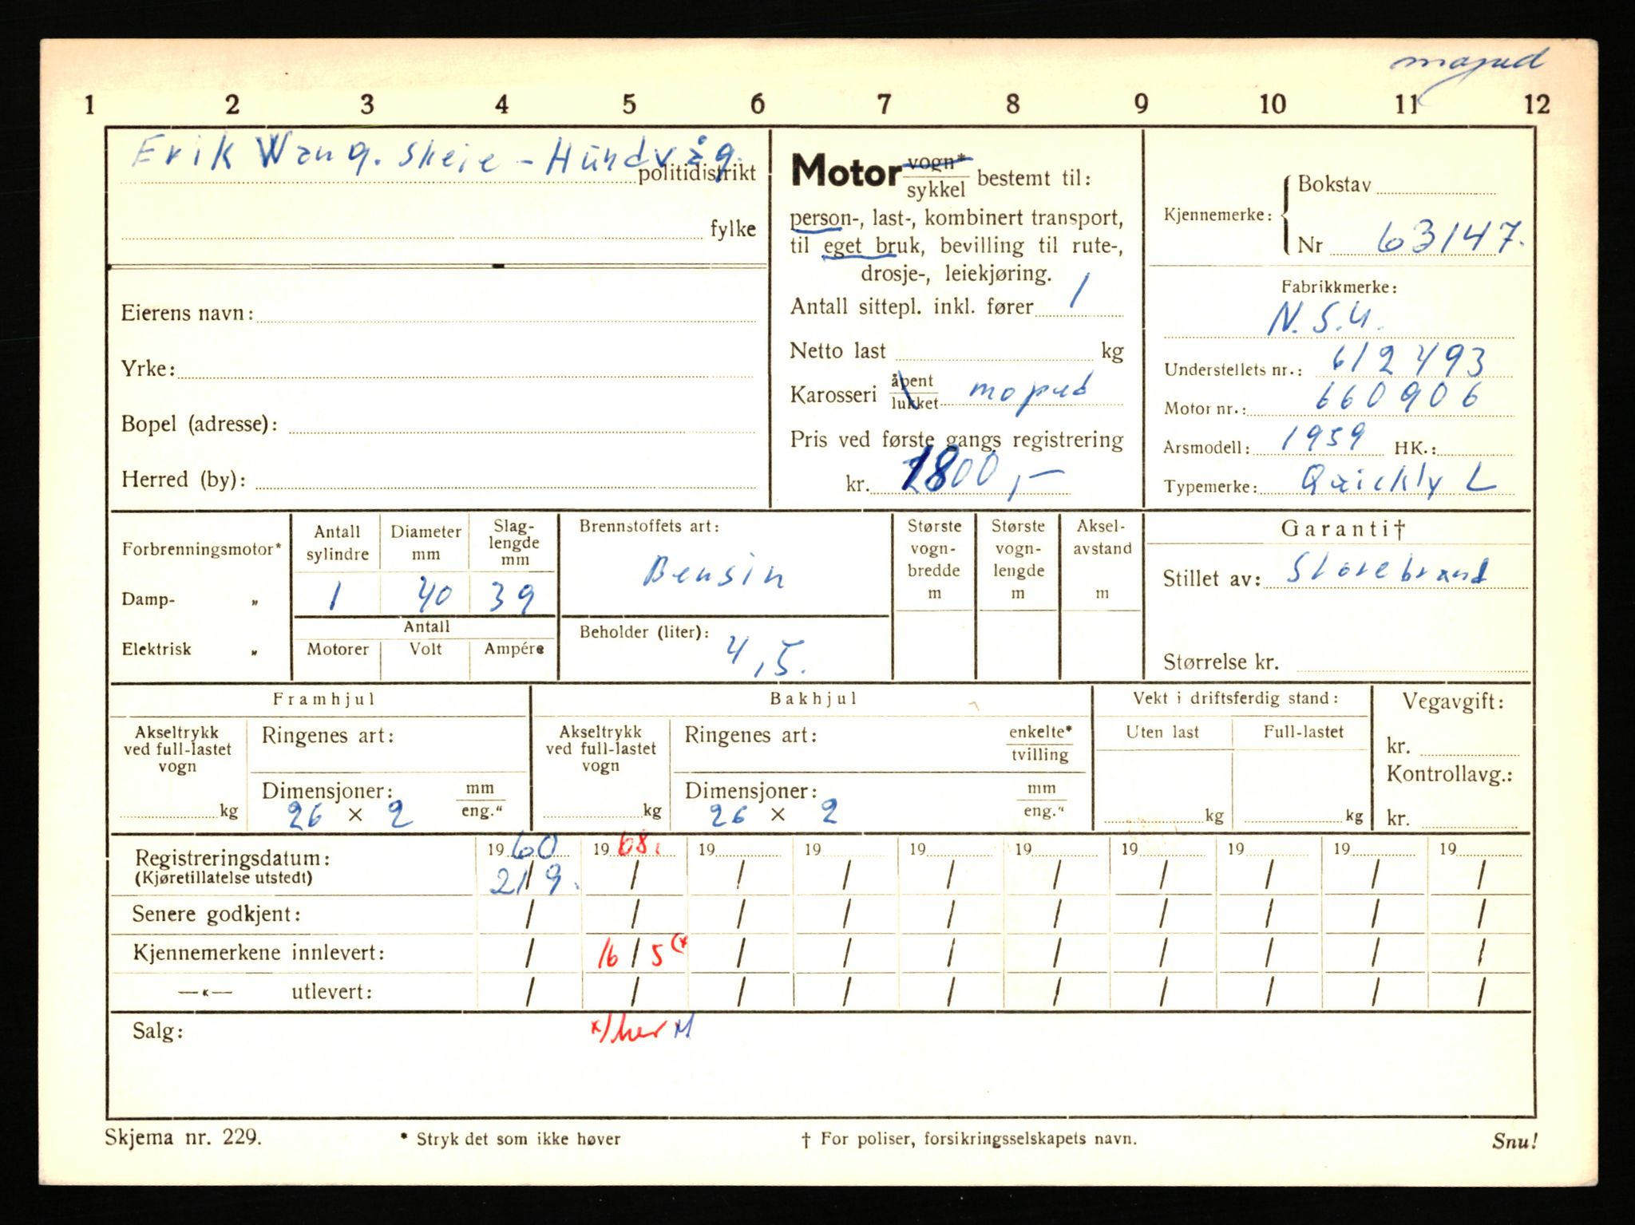Click the printed 'fylke' label

click(x=733, y=229)
